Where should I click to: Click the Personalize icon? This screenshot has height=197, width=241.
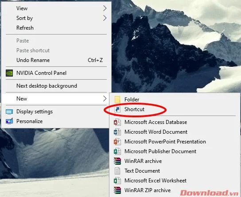pos(9,121)
